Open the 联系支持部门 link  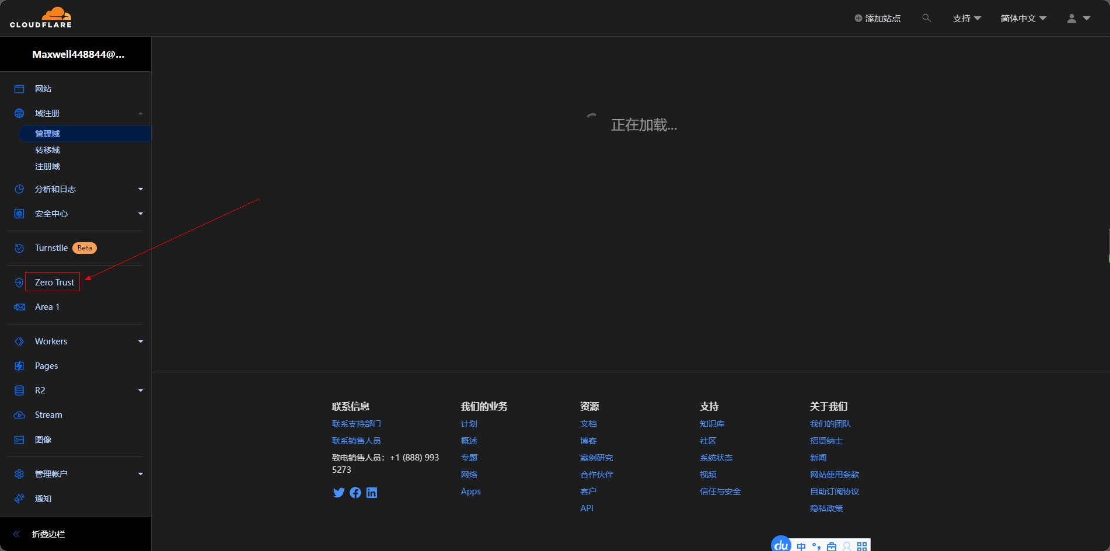[x=356, y=424]
